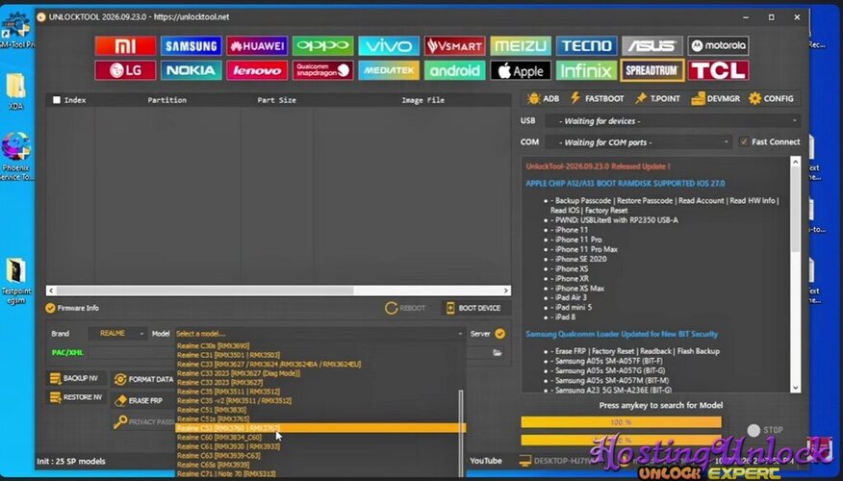Choose Realme C65s [RMX3939]
The width and height of the screenshot is (843, 481).
pos(213,465)
